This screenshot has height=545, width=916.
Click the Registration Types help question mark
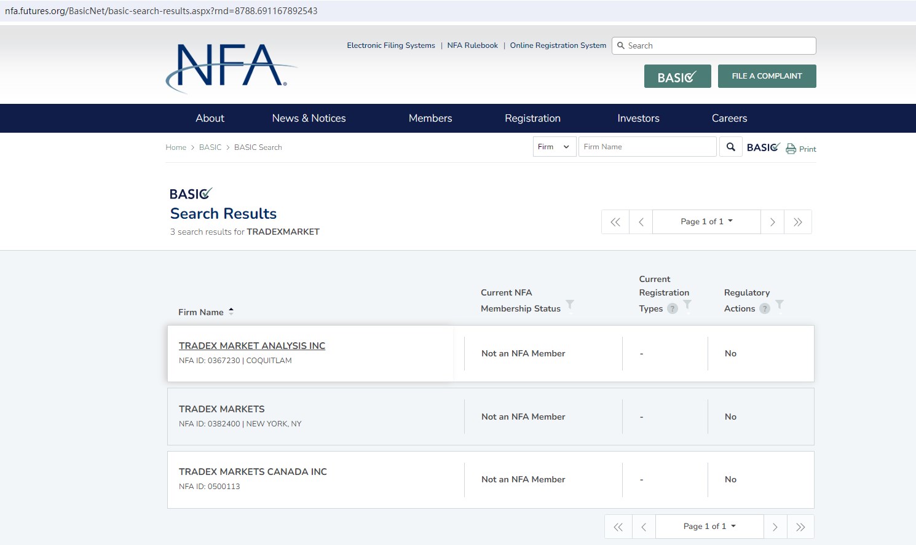point(673,308)
